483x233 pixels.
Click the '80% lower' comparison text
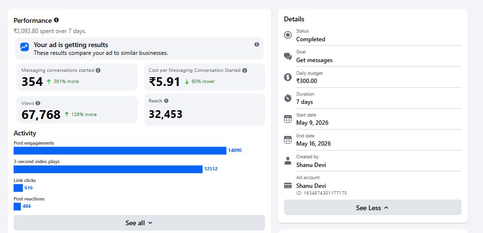203,82
